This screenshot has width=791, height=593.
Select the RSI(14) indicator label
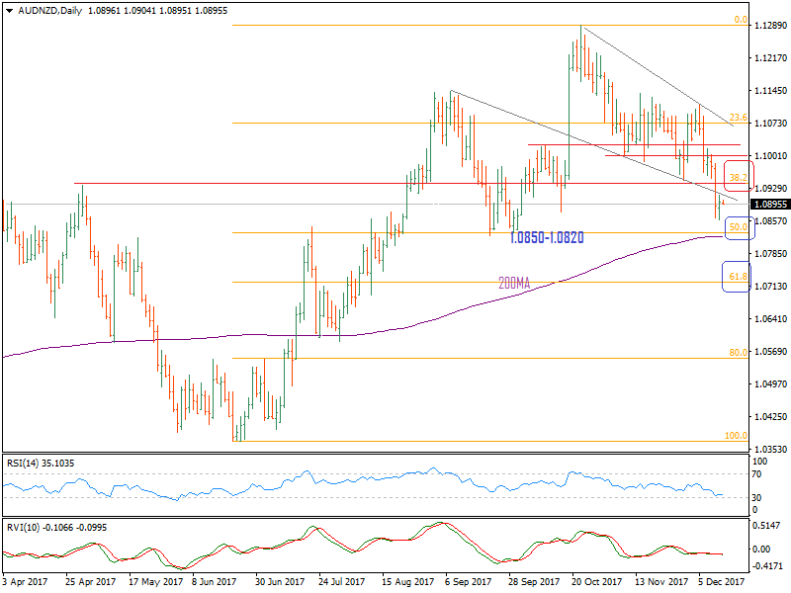pos(40,462)
